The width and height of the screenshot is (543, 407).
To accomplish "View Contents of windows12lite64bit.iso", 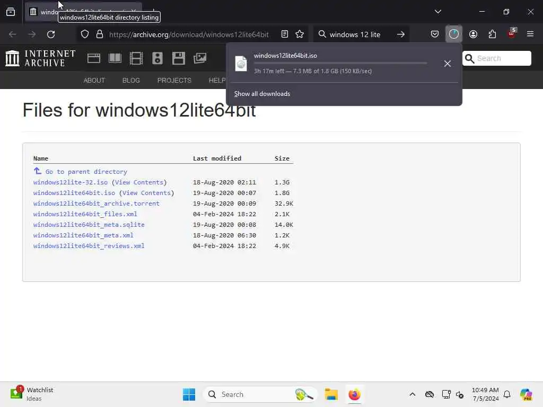I will click(x=146, y=193).
